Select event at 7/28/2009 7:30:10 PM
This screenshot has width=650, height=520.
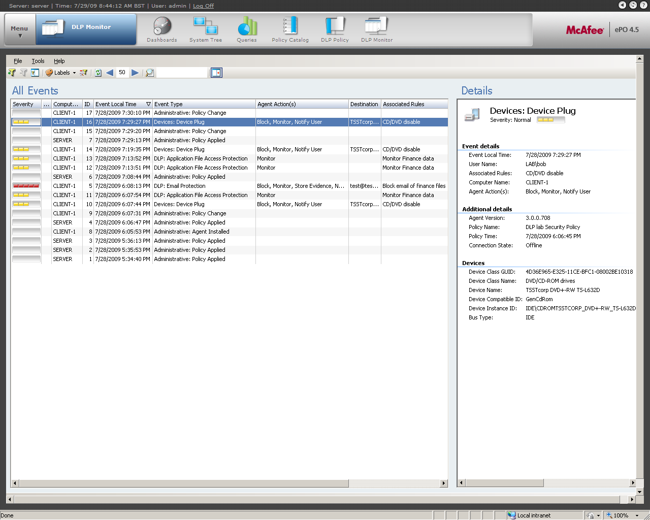tap(230, 113)
